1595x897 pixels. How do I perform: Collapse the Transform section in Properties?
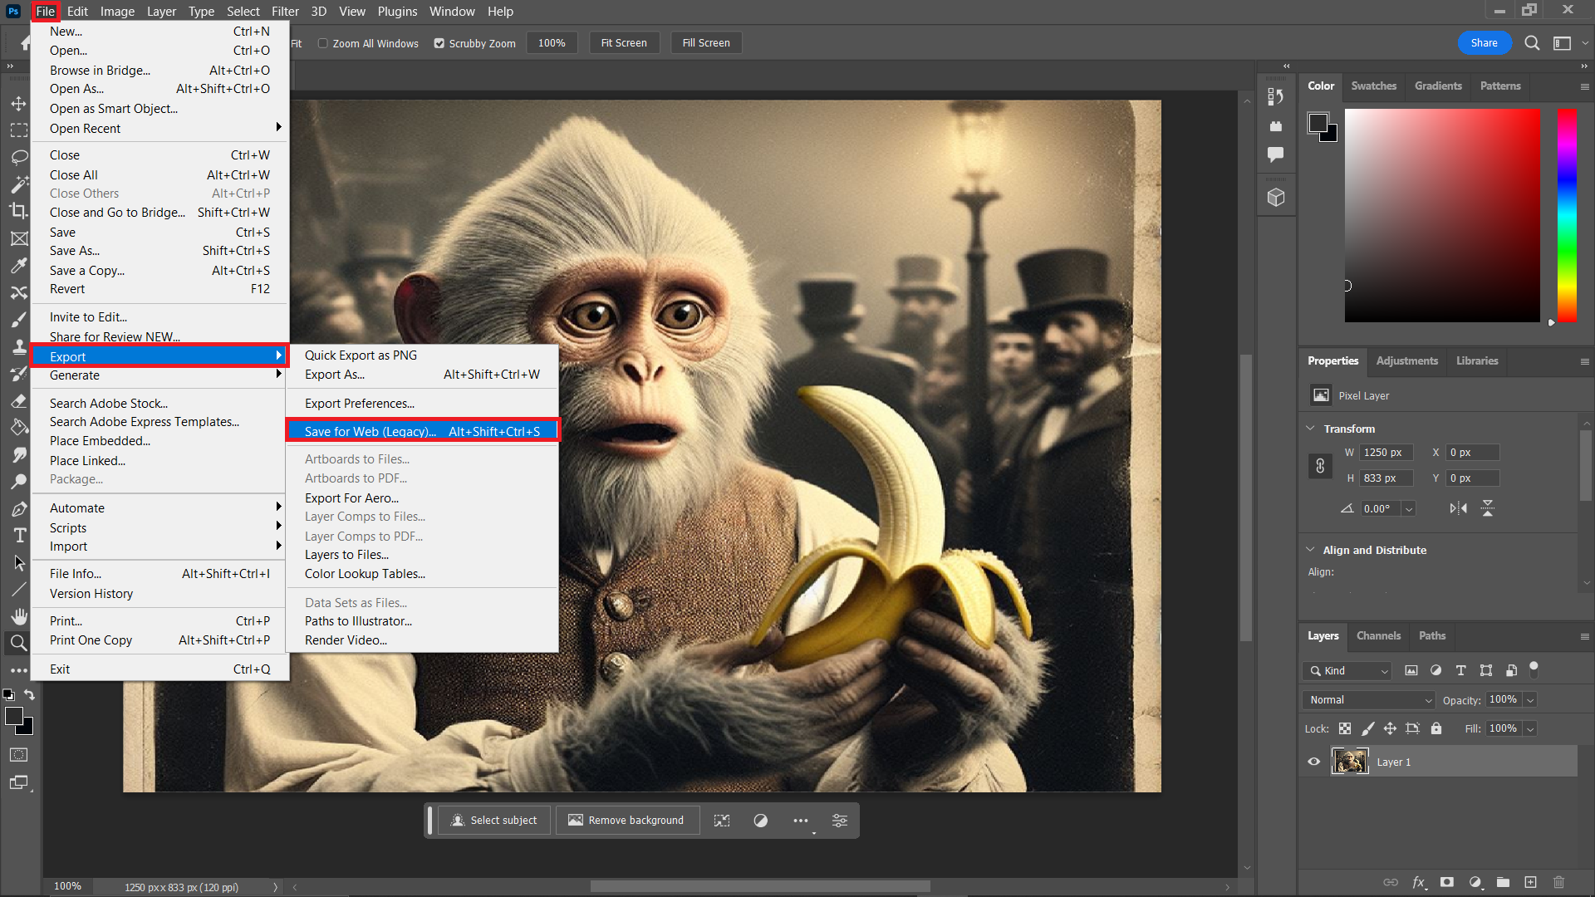[x=1309, y=429]
